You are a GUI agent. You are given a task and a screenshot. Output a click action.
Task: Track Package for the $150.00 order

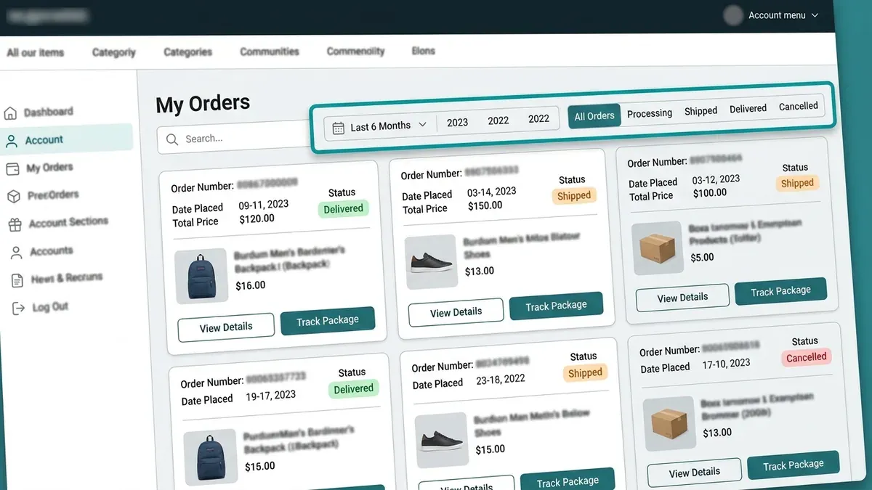(x=556, y=306)
